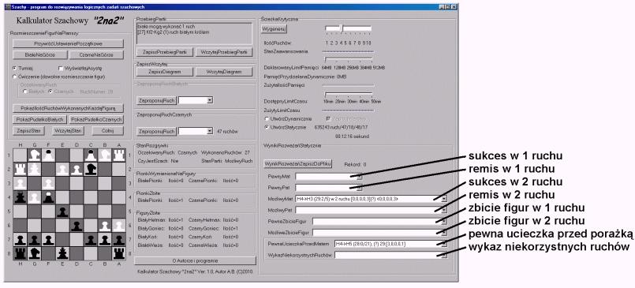Image resolution: width=635 pixels, height=288 pixels.
Task: Expand the PewnaUcieczkaPrzedMatem dropdown list
Action: (x=444, y=244)
